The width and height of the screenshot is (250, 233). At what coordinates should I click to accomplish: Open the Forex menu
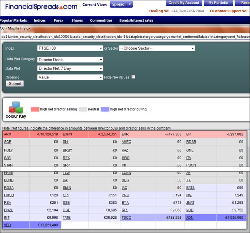click(x=58, y=20)
